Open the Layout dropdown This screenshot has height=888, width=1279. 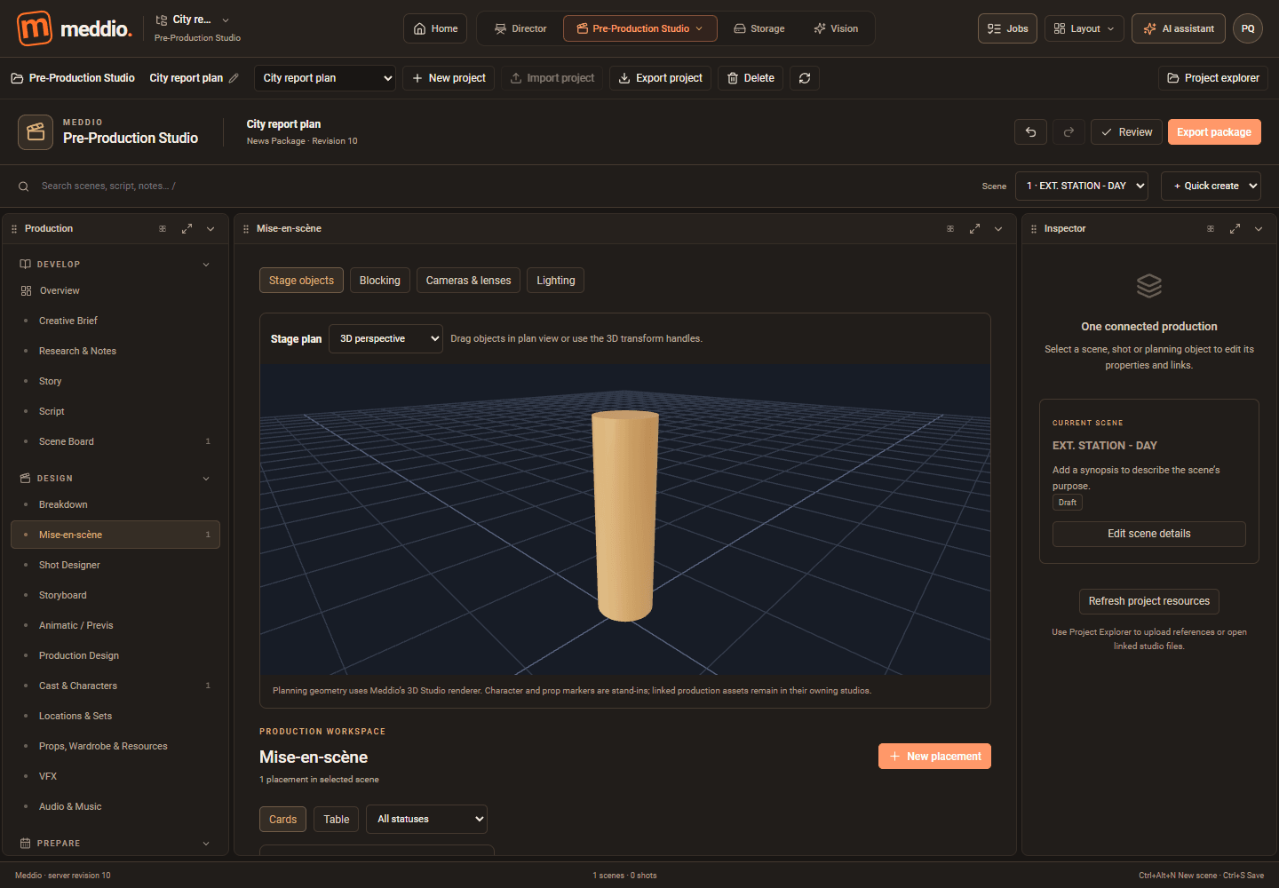(x=1084, y=28)
